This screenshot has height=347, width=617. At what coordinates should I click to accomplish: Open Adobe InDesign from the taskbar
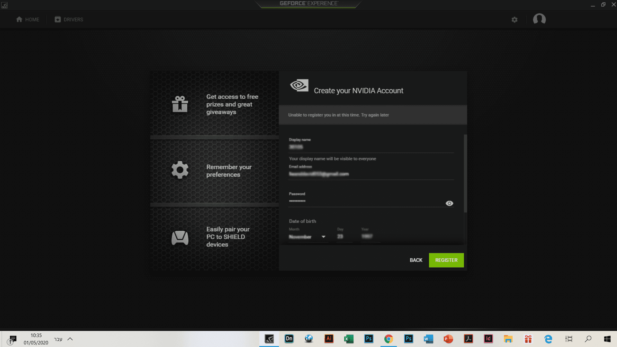click(x=488, y=339)
